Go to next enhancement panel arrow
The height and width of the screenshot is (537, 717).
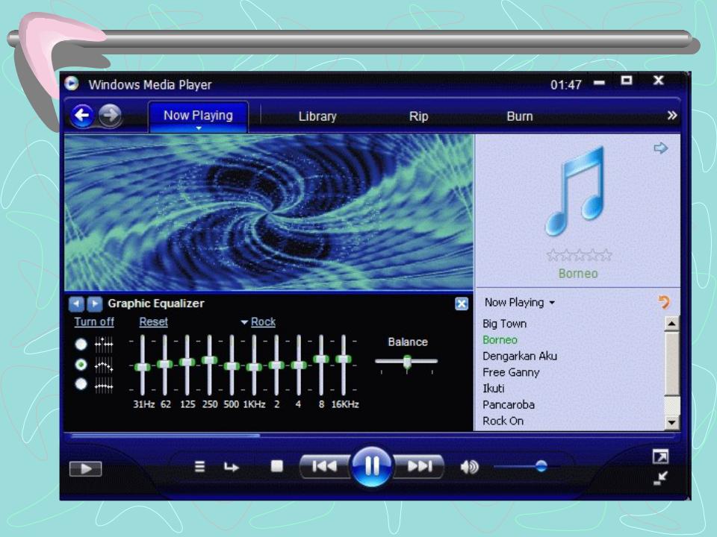(94, 304)
